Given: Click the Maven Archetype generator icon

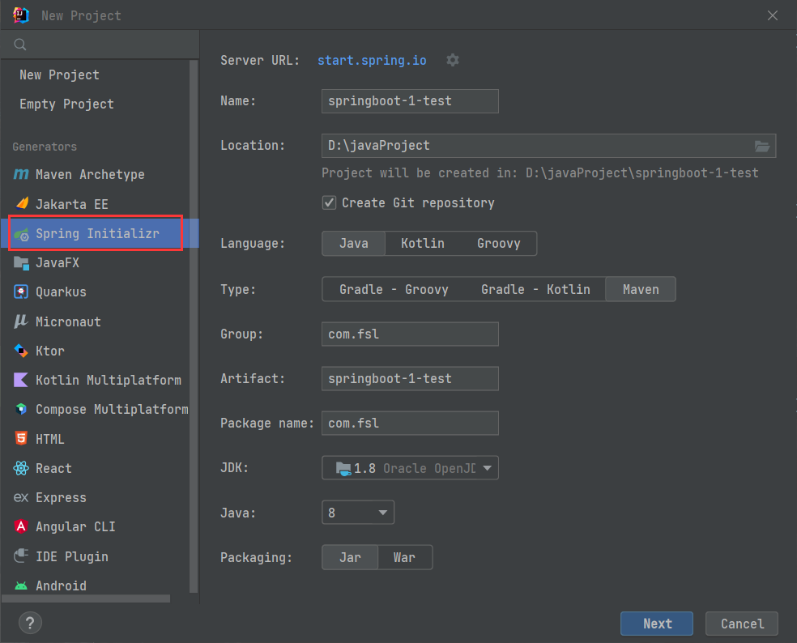Looking at the screenshot, I should pos(21,174).
